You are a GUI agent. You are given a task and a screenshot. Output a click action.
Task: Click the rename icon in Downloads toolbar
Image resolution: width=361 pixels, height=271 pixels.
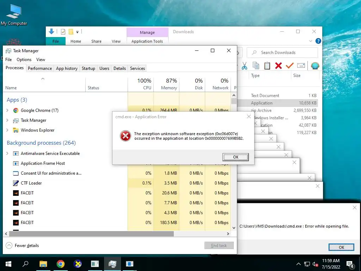[x=301, y=66]
